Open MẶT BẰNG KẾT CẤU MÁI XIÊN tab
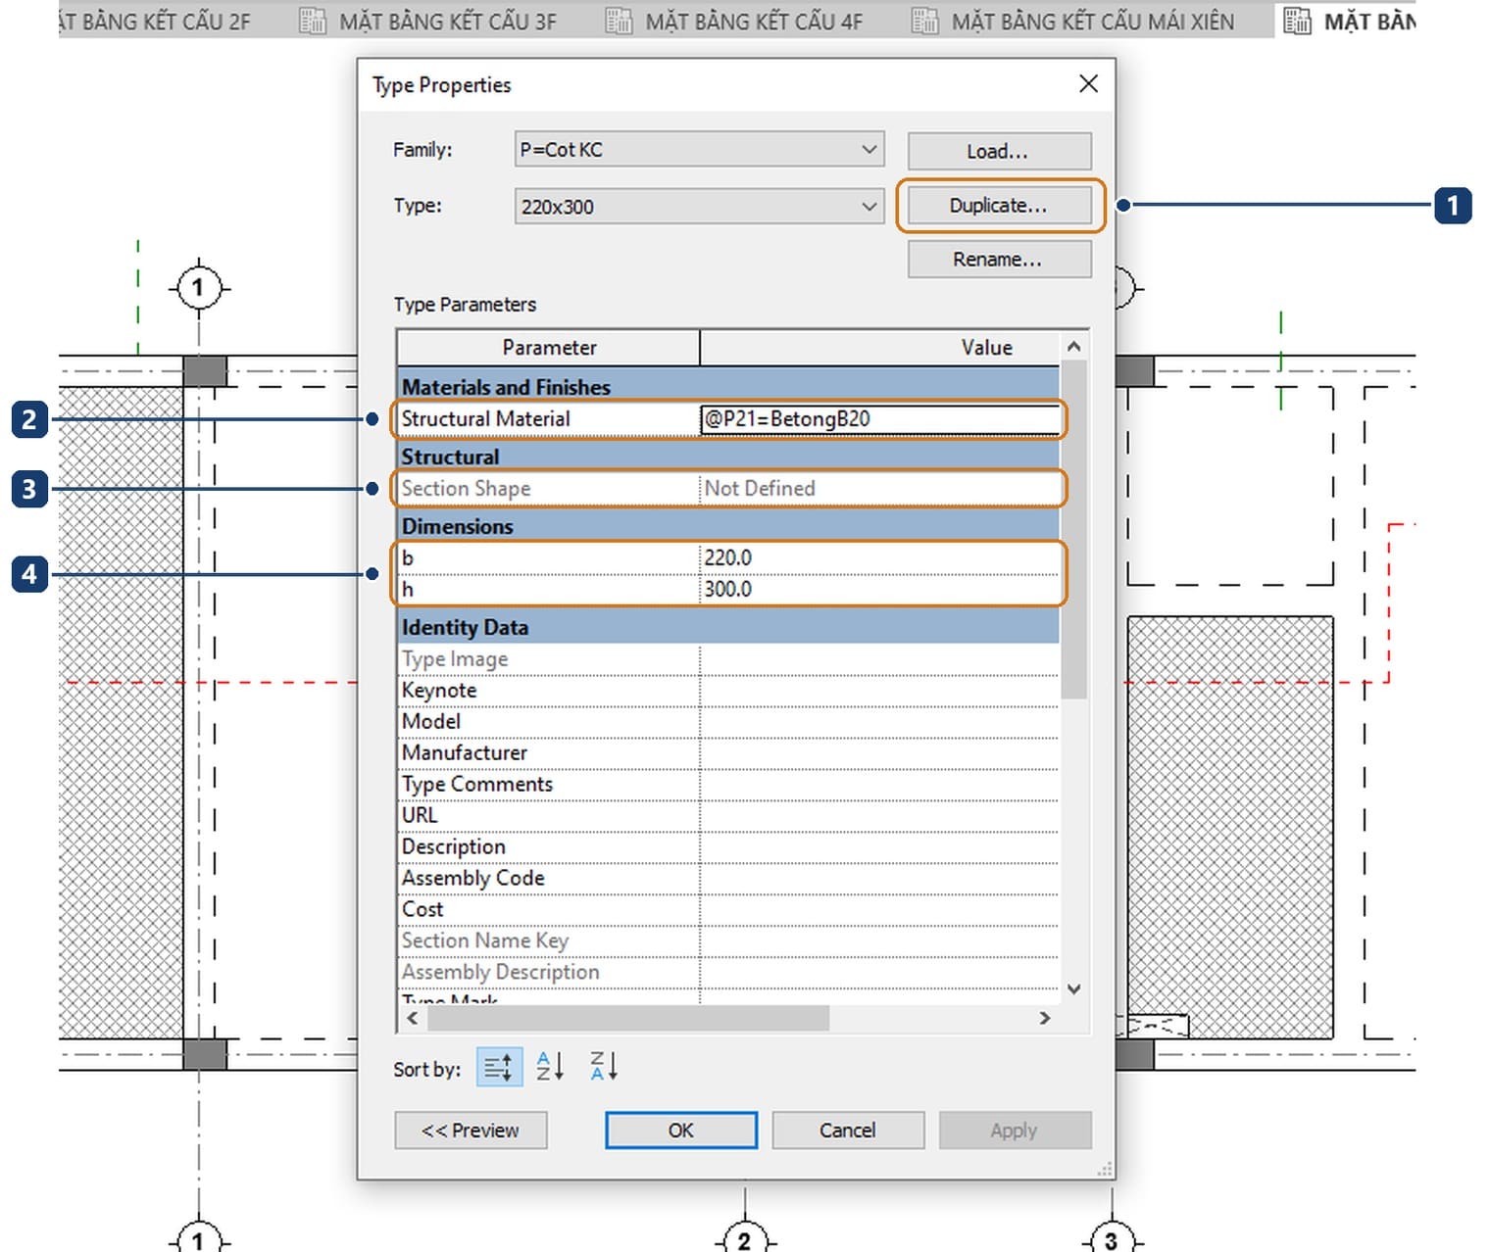The width and height of the screenshot is (1490, 1252). [1073, 21]
